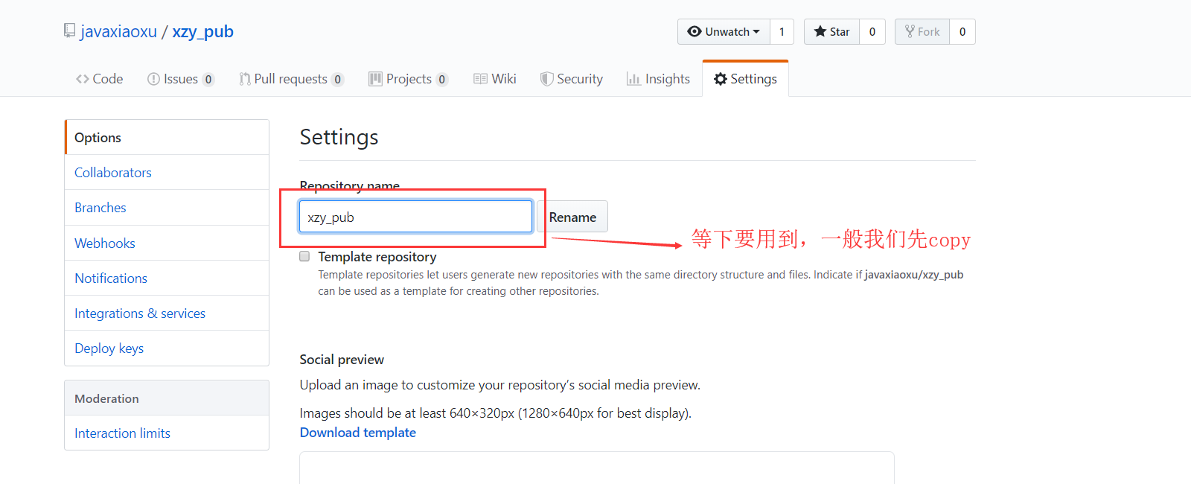View the Insights tab
This screenshot has width=1191, height=484.
click(659, 79)
